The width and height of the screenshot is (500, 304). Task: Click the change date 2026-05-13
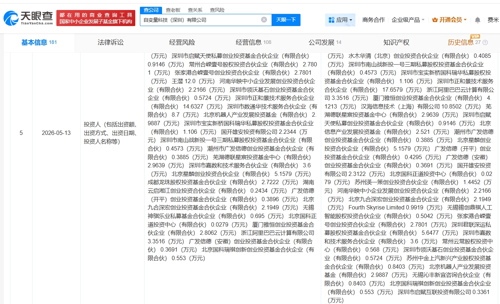pyautogui.click(x=56, y=133)
